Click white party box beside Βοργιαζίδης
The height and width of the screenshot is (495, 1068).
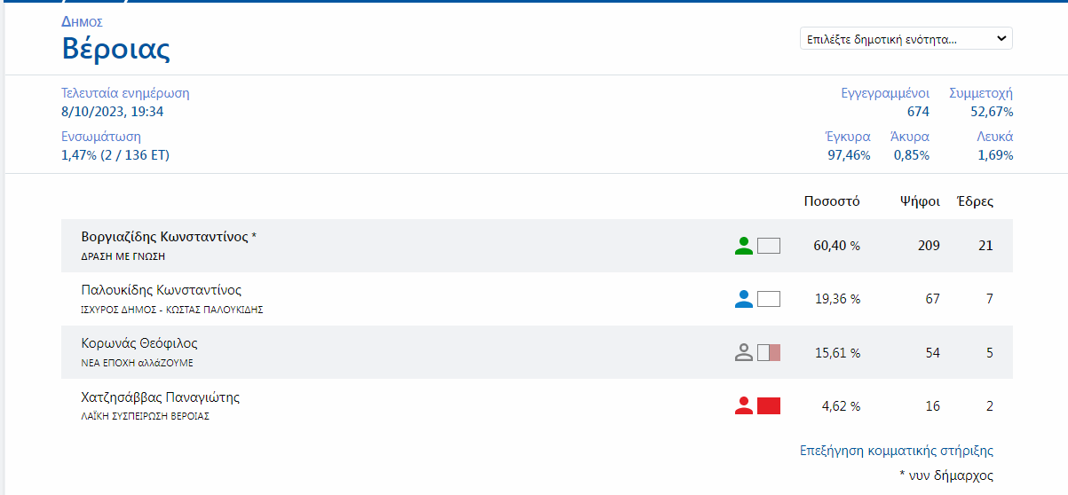tap(769, 246)
